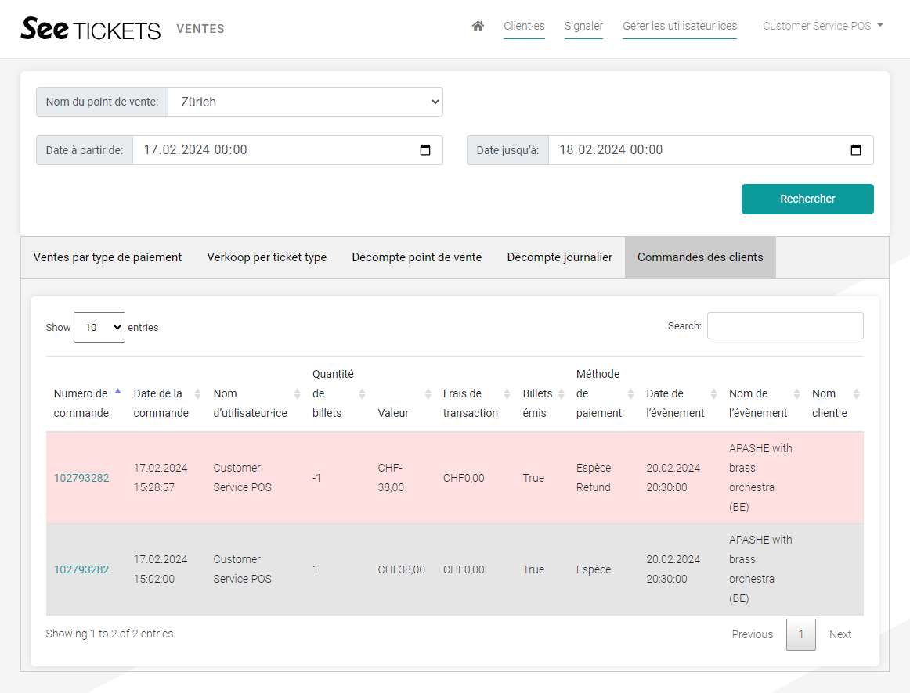Expand the Show entries count dropdown
This screenshot has width=910, height=693.
coord(99,328)
